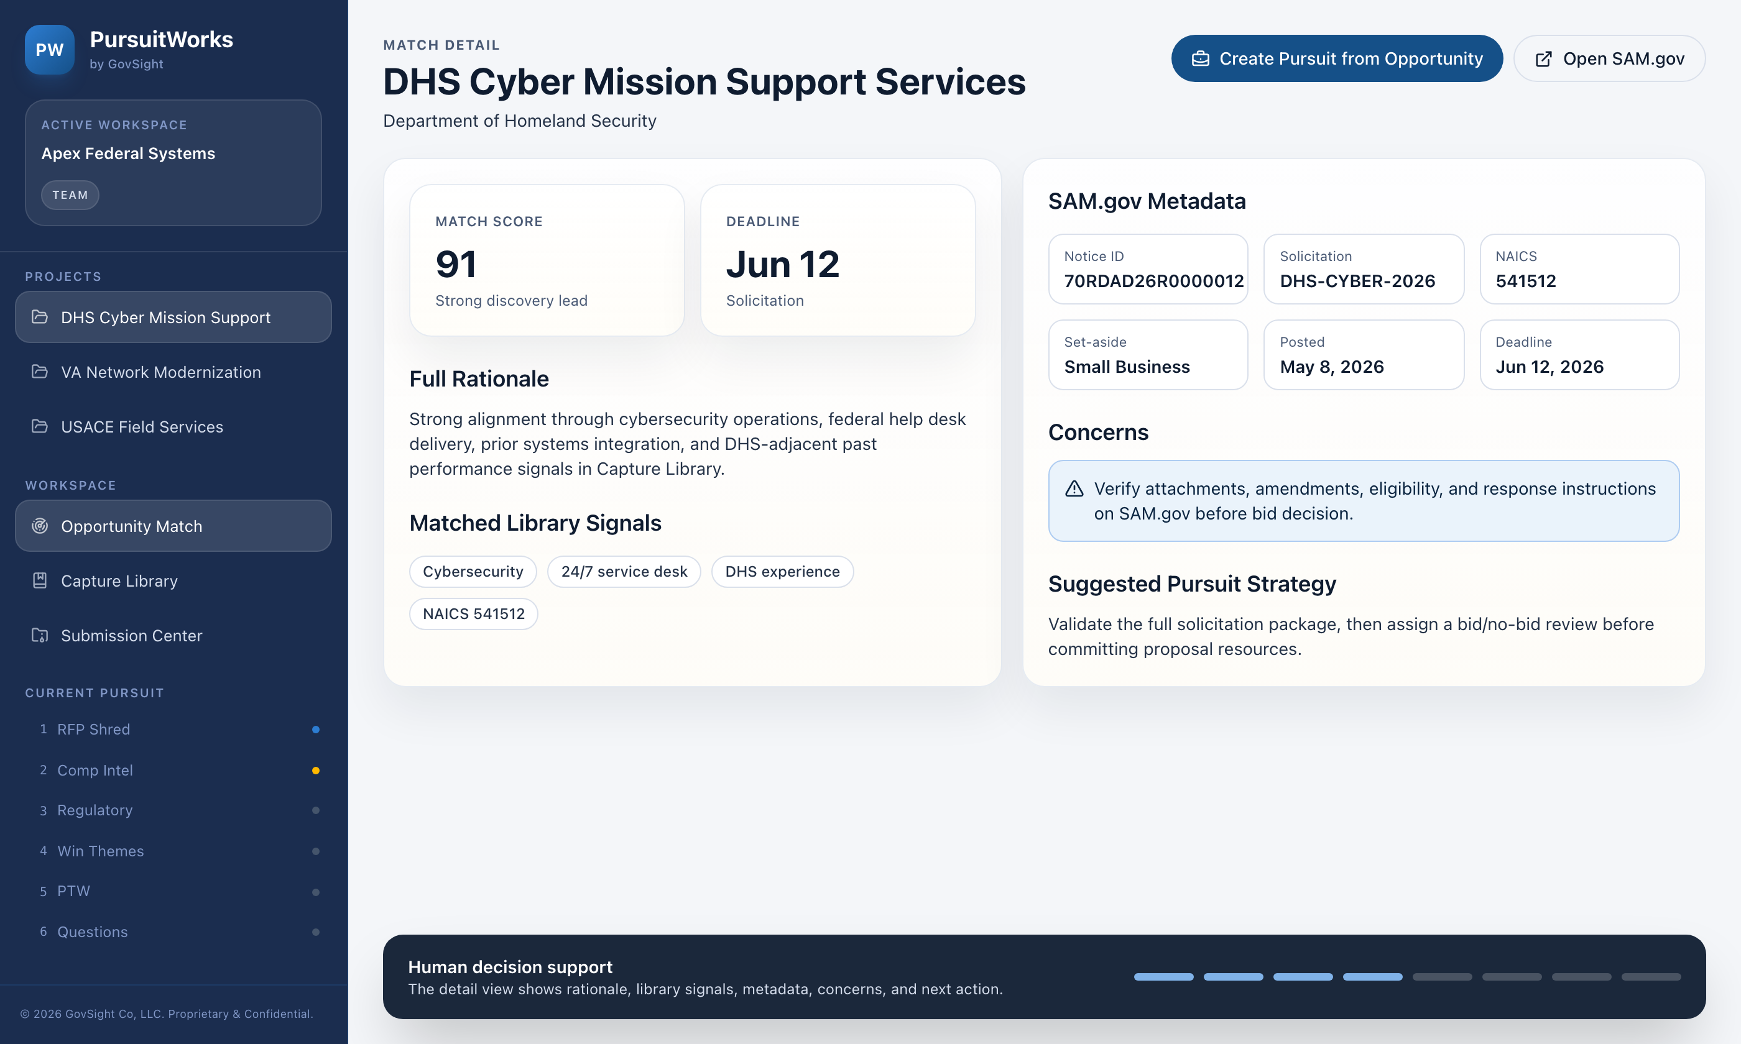The width and height of the screenshot is (1741, 1044).
Task: Click the Matched Library Signals heading
Action: (535, 523)
